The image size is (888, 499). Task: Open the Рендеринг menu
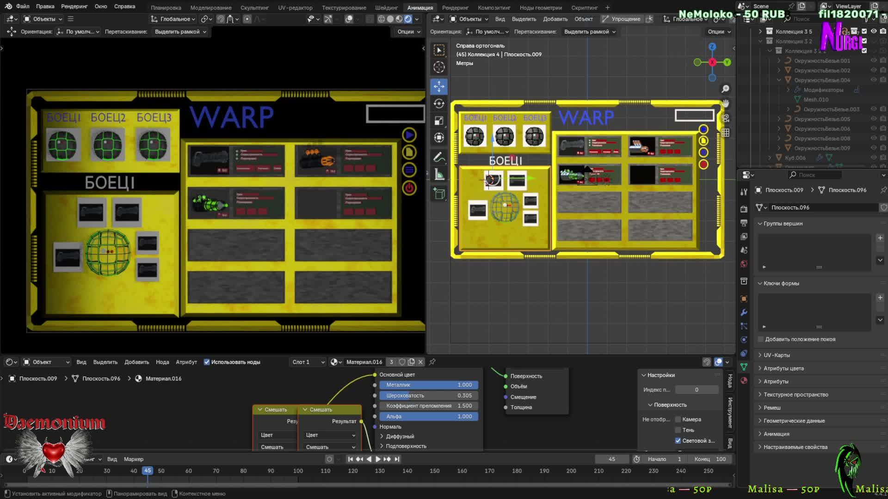click(74, 6)
